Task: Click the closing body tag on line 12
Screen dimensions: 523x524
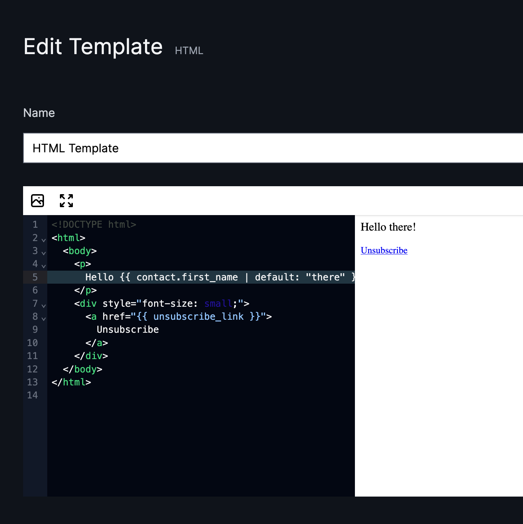Action: [x=83, y=369]
